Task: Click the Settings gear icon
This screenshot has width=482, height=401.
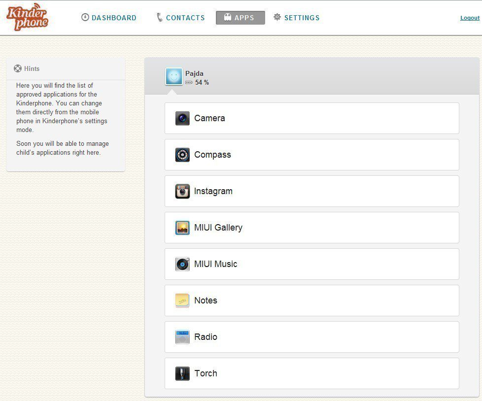Action: (x=277, y=17)
